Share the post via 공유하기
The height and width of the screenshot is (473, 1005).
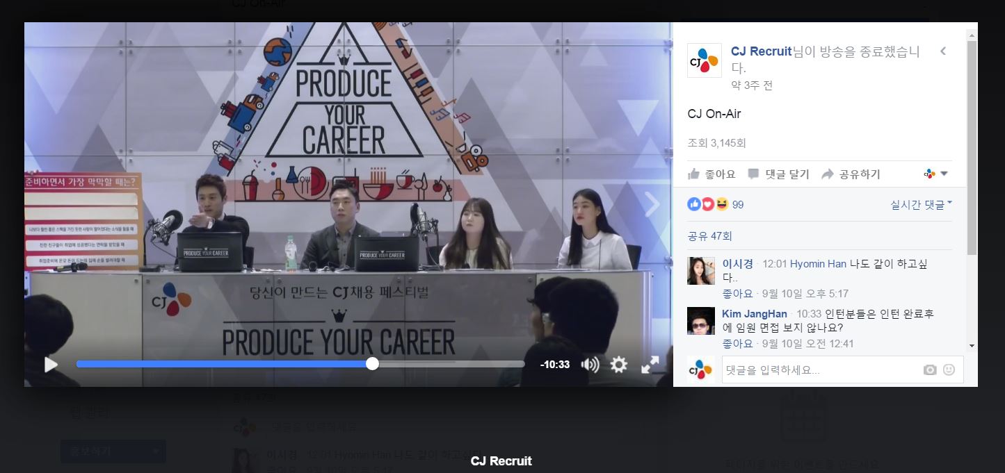[x=851, y=174]
